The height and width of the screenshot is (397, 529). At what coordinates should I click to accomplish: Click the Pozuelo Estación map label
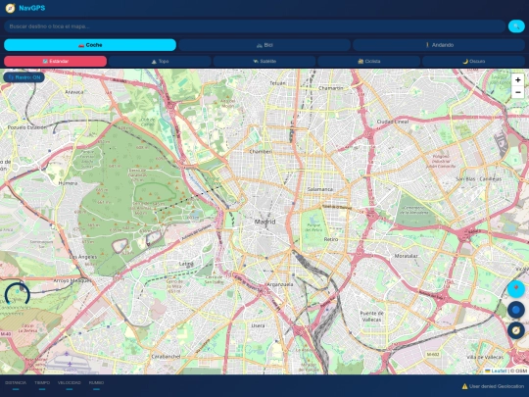coord(27,127)
